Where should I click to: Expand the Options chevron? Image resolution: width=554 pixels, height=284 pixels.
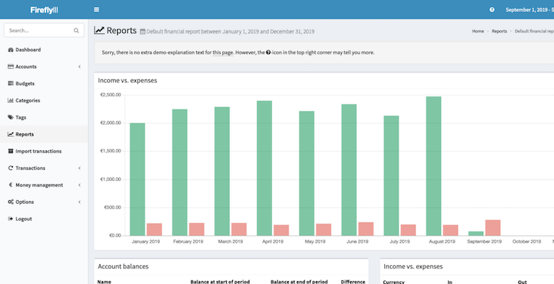[x=80, y=202]
